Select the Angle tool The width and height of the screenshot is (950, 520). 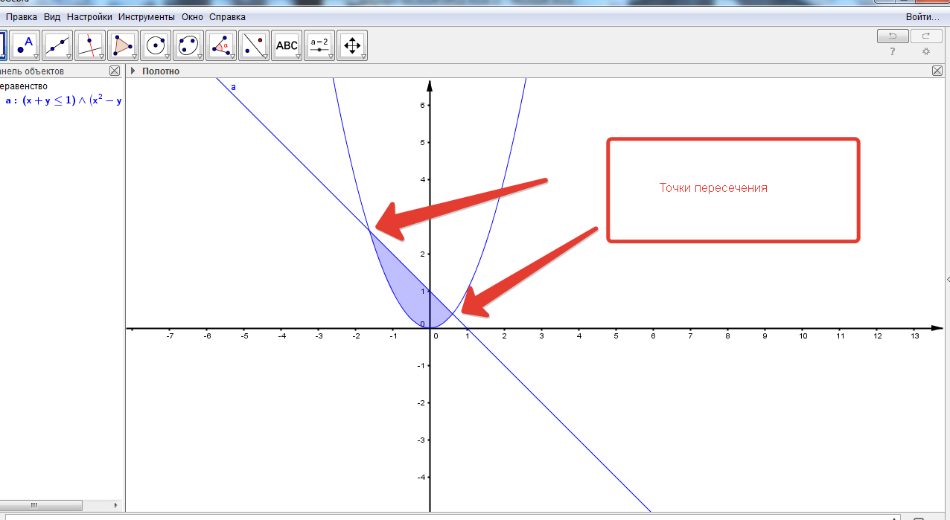(x=221, y=45)
